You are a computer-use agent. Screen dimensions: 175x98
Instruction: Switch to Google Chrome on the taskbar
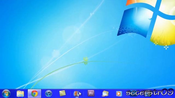[34, 94]
